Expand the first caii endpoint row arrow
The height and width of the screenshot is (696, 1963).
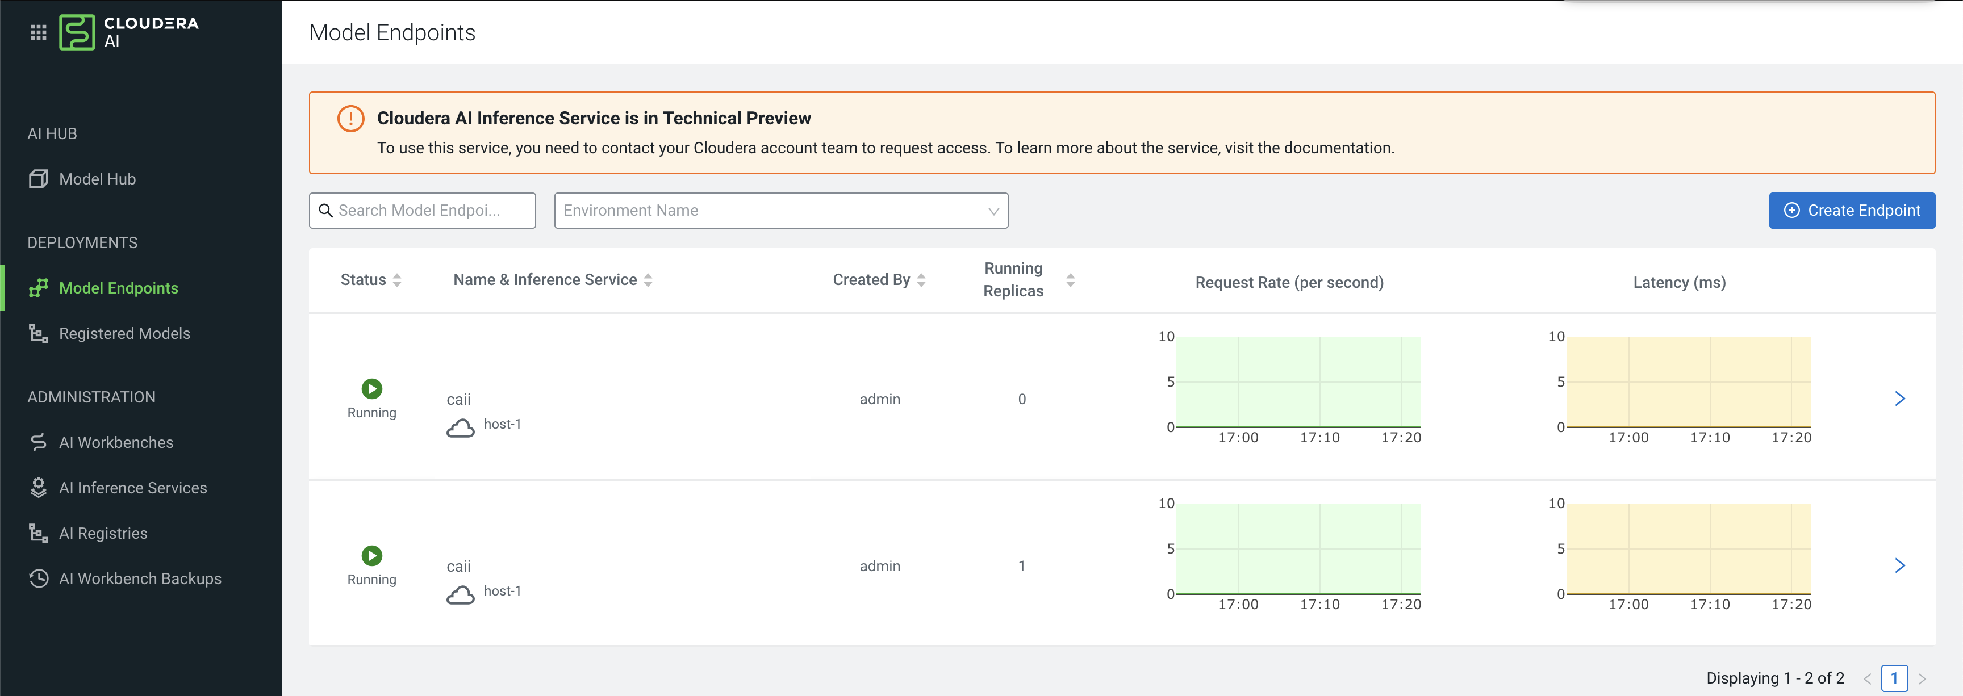point(1900,399)
